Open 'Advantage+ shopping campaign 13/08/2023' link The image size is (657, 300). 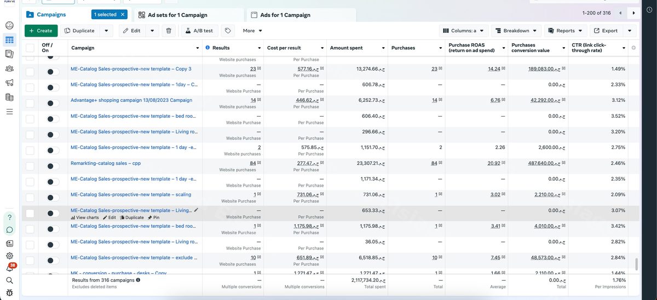(131, 100)
